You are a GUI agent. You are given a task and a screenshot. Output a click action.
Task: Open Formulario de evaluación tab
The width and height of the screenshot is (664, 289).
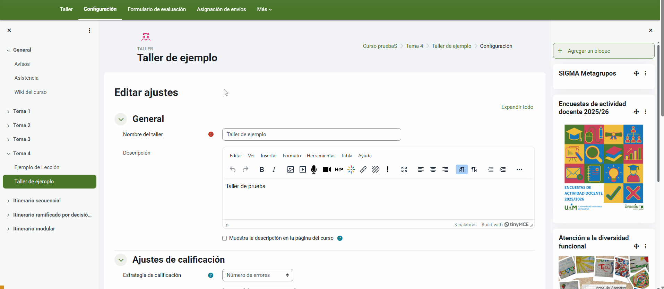157,9
